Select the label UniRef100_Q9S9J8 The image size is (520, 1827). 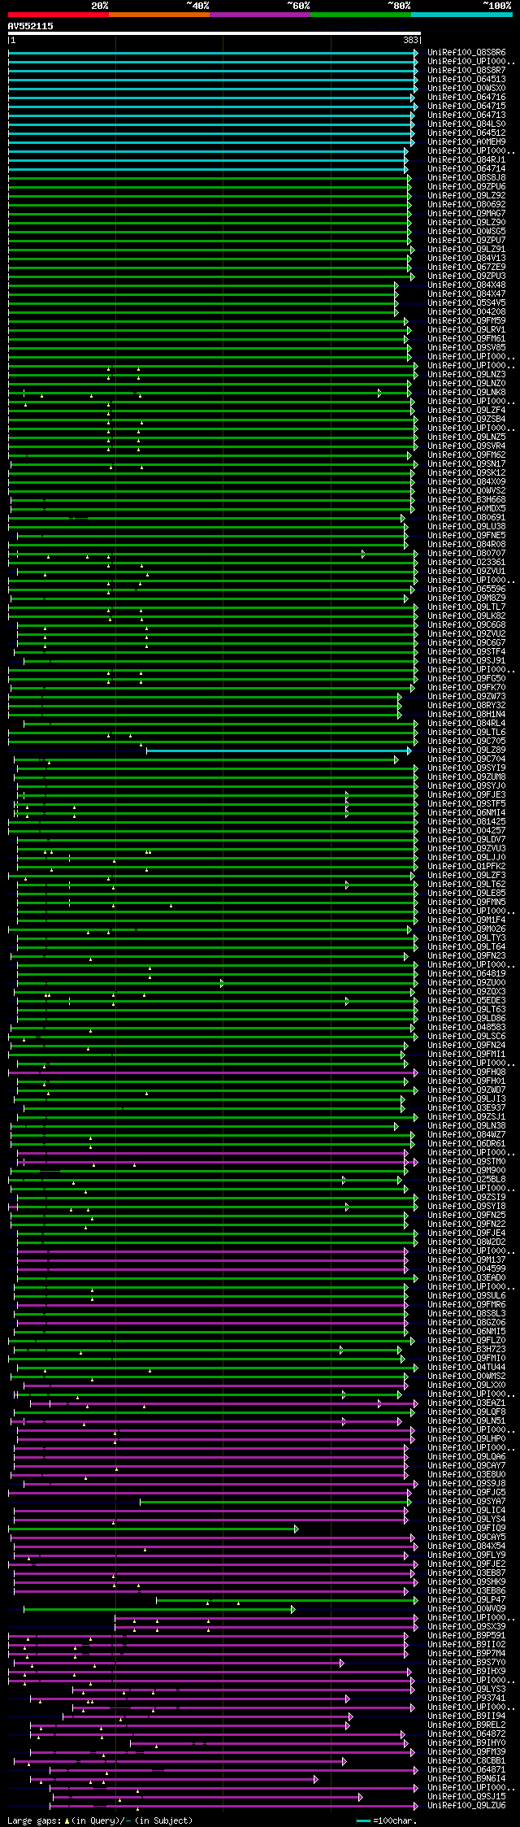[x=466, y=1484]
